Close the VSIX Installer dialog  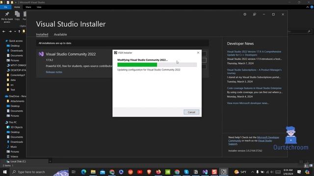(x=198, y=53)
